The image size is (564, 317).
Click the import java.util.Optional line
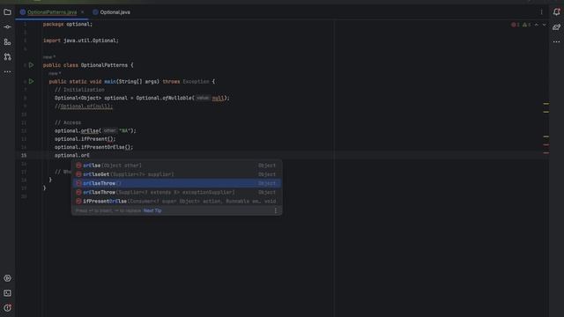[x=81, y=41]
